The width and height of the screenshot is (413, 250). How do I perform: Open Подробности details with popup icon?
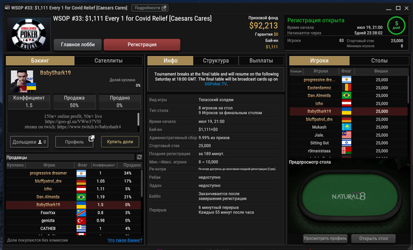[x=150, y=8]
